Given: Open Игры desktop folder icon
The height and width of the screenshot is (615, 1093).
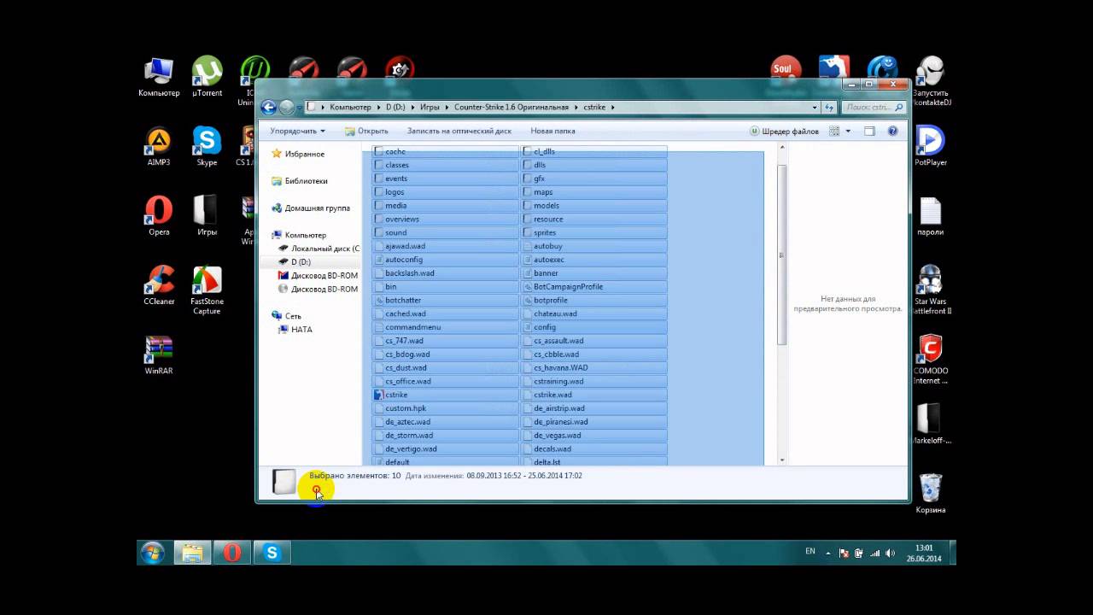Looking at the screenshot, I should coord(207,215).
